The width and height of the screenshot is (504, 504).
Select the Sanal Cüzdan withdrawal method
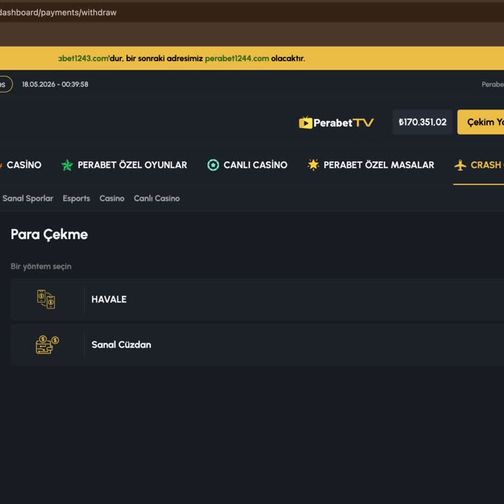(257, 345)
